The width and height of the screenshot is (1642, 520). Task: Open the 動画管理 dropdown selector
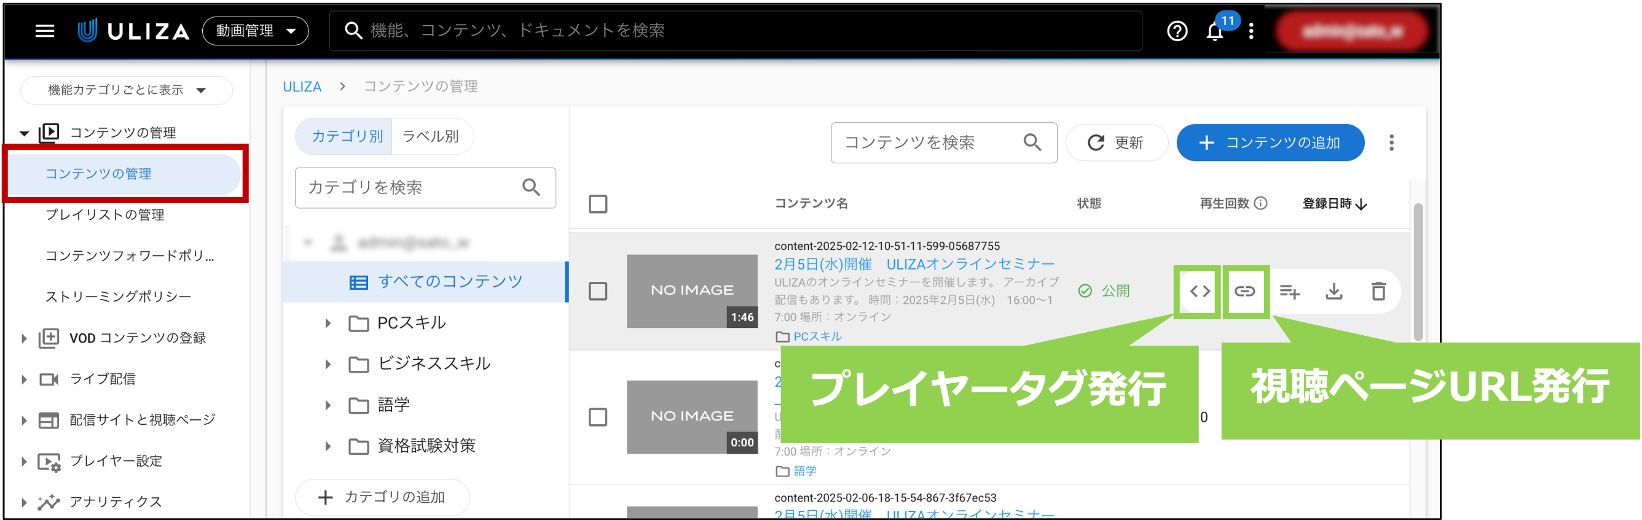pyautogui.click(x=255, y=31)
